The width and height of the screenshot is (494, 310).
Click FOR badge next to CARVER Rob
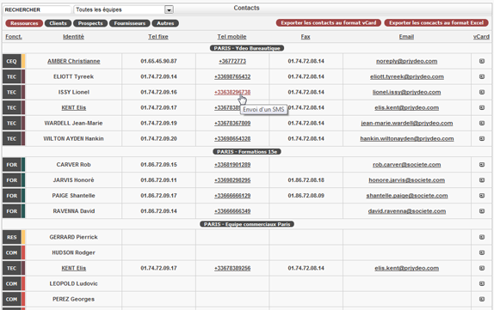click(12, 165)
